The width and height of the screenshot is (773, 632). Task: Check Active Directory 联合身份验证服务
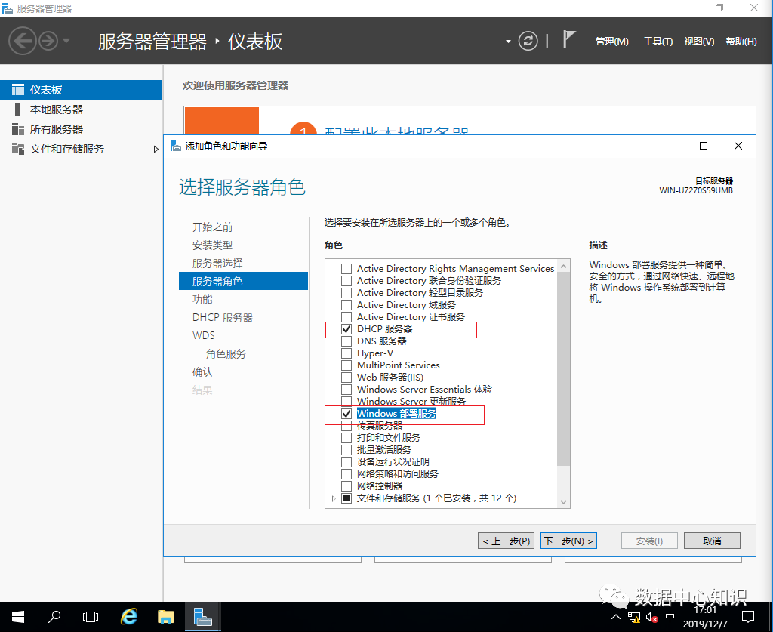point(346,280)
